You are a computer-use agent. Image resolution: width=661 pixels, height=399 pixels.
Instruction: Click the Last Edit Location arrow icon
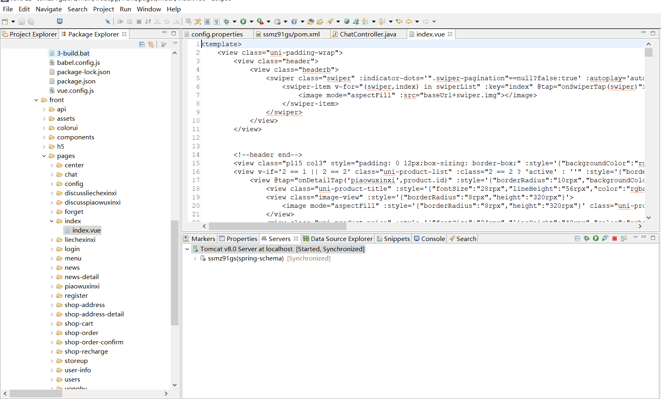[399, 21]
